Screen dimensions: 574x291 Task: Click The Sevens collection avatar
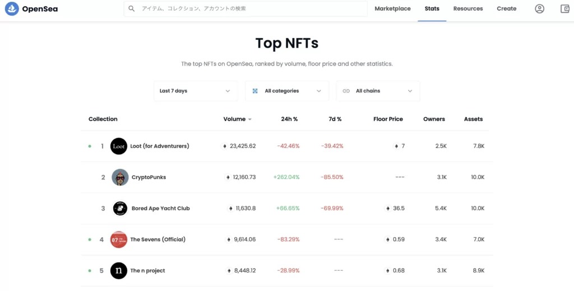click(119, 240)
